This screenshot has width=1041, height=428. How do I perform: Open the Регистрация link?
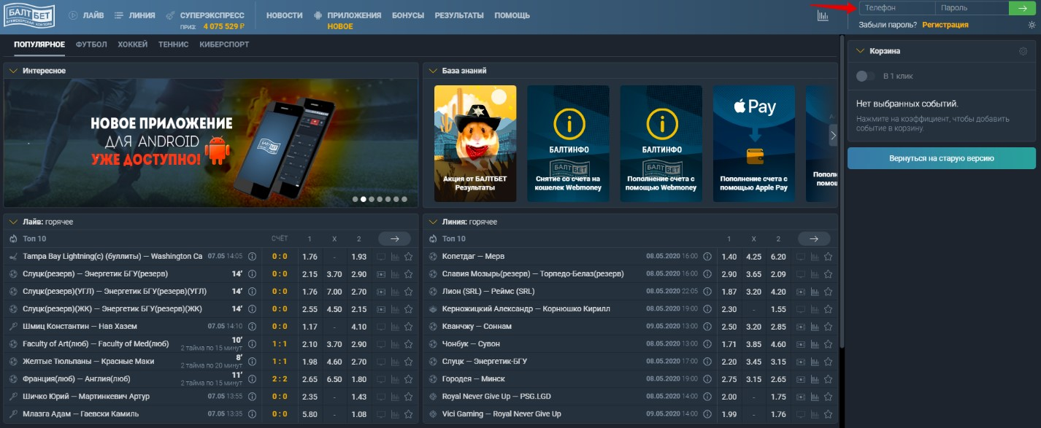point(945,25)
